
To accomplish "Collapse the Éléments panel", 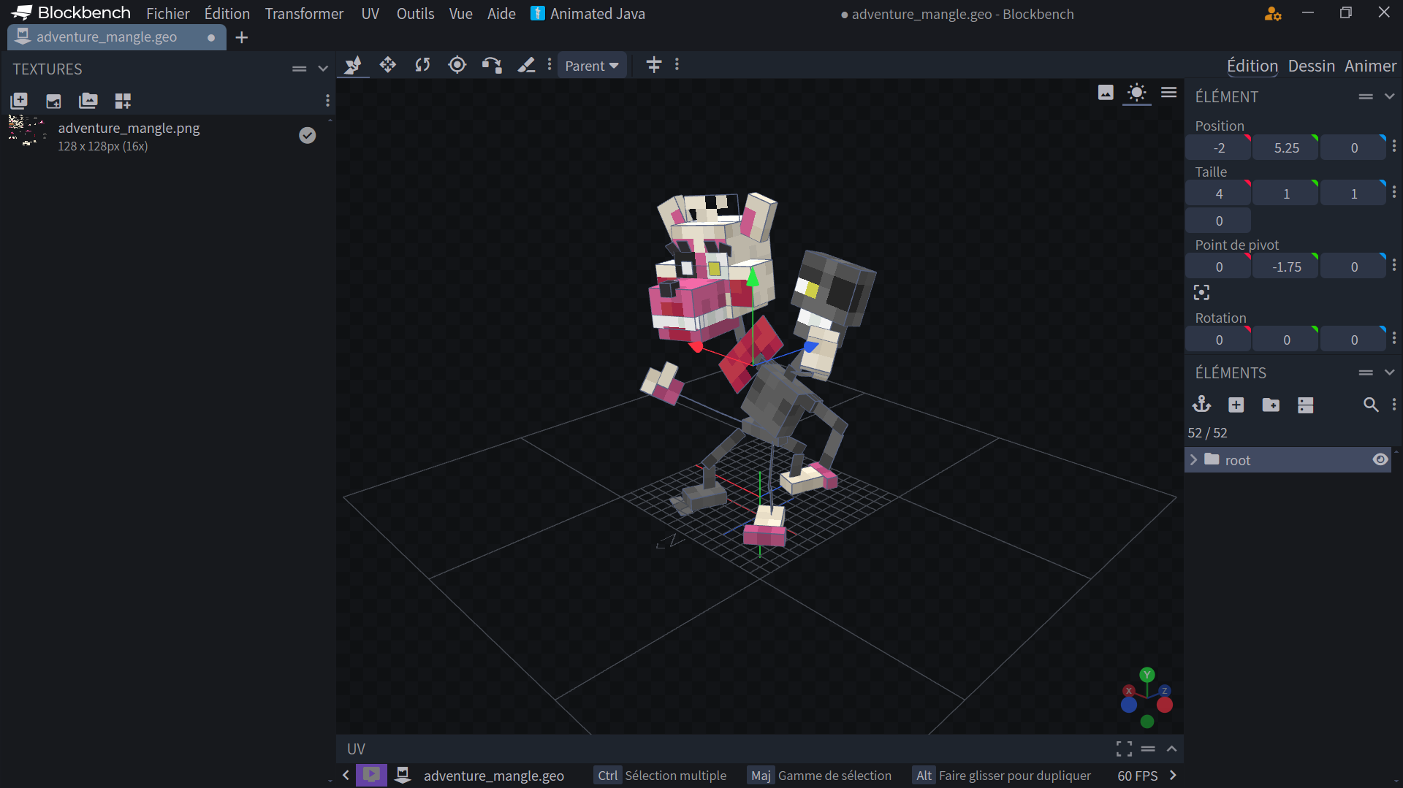I will tap(1390, 372).
